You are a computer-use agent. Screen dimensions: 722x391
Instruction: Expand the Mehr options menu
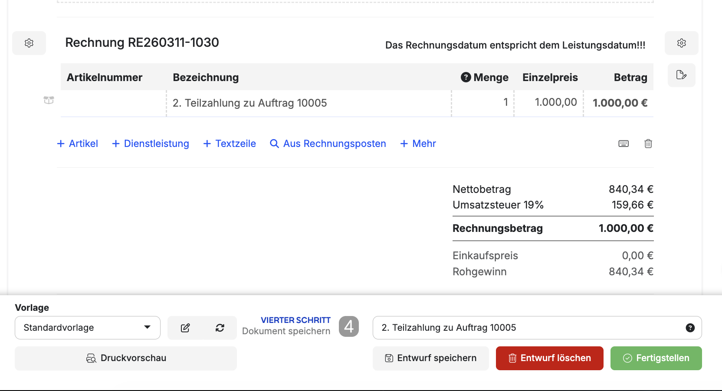click(x=418, y=143)
